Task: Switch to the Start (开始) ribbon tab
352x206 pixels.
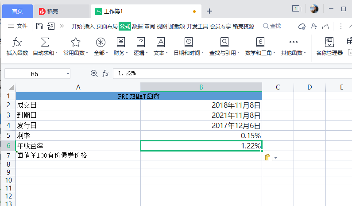Action: click(77, 26)
